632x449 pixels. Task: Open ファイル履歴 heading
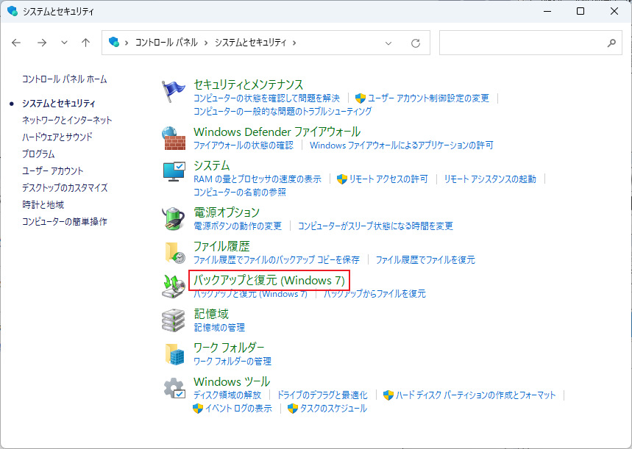coord(221,246)
